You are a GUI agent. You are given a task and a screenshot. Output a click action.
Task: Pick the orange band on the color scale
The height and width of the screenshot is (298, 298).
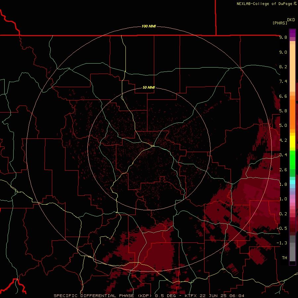point(292,115)
